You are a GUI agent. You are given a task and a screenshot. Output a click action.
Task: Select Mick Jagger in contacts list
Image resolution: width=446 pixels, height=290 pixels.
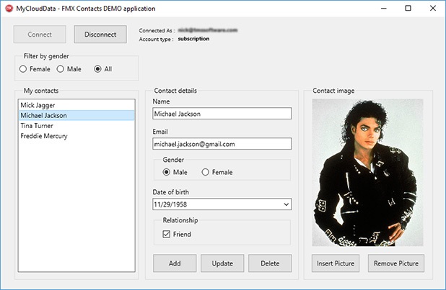[76, 105]
